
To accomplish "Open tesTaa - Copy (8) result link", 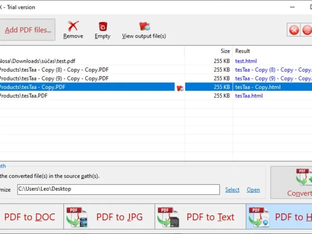I will [x=274, y=70].
